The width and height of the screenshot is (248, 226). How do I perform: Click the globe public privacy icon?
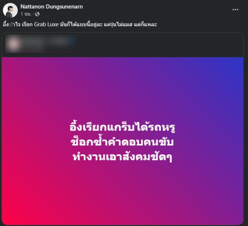click(37, 14)
